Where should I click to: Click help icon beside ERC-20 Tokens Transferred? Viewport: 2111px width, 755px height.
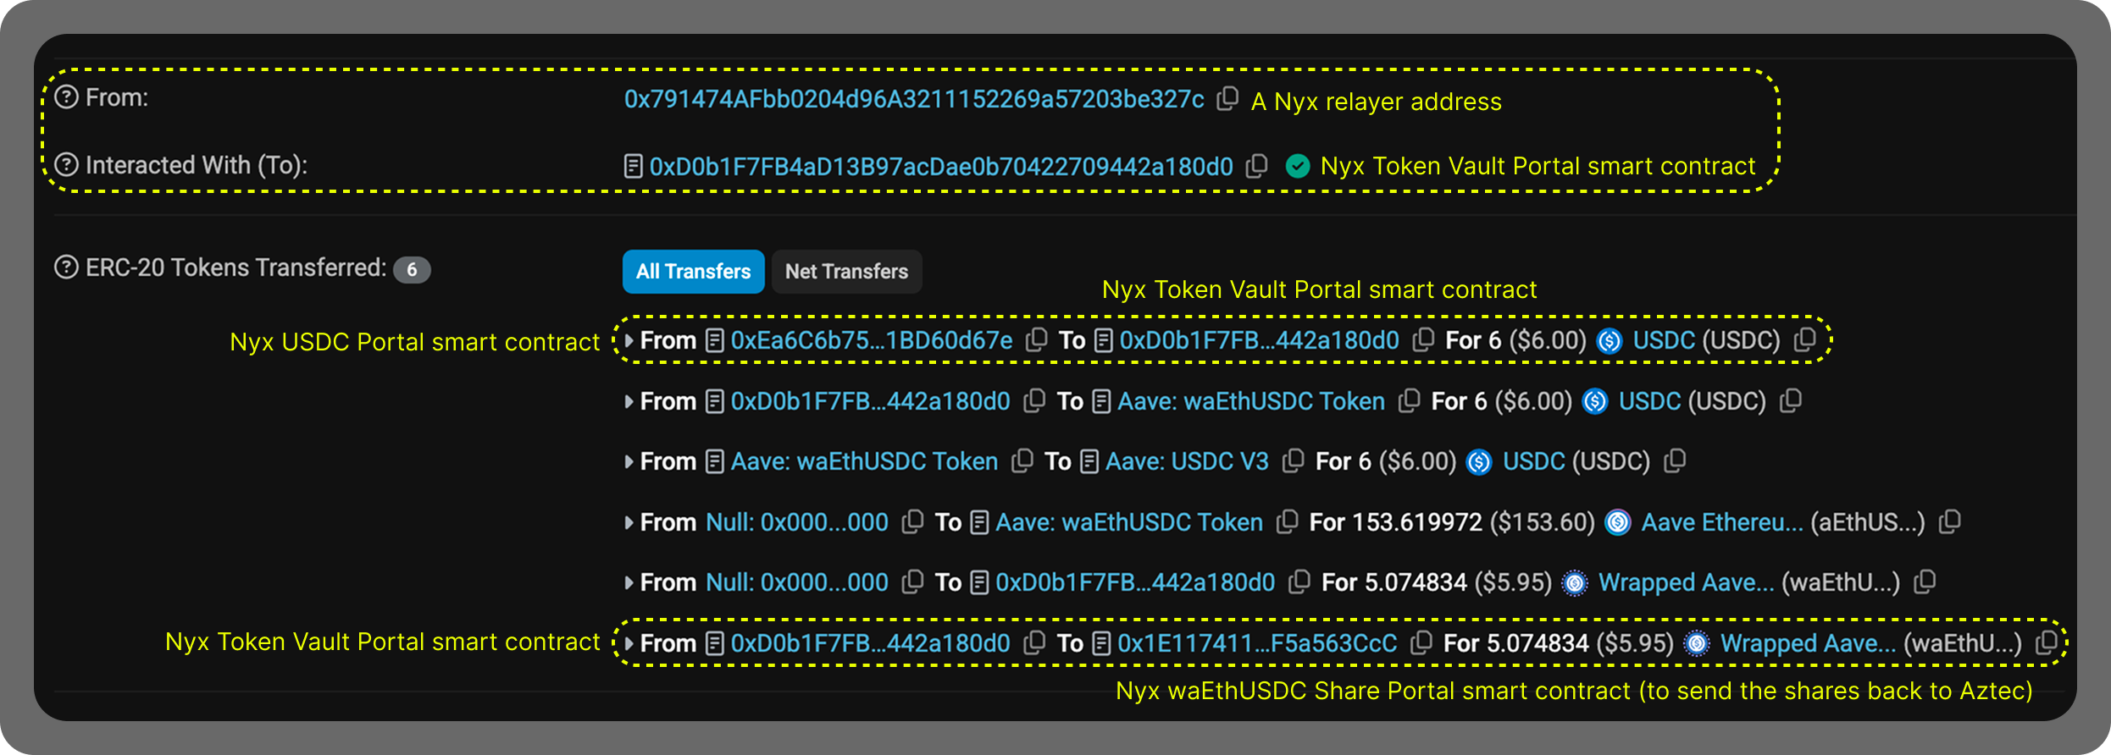[x=66, y=267]
